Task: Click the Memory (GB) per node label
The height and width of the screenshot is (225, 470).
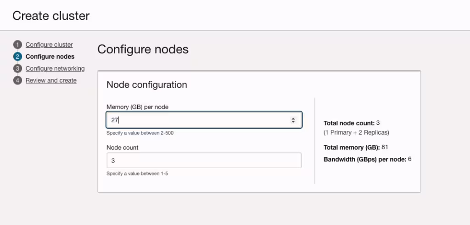Action: tap(137, 107)
